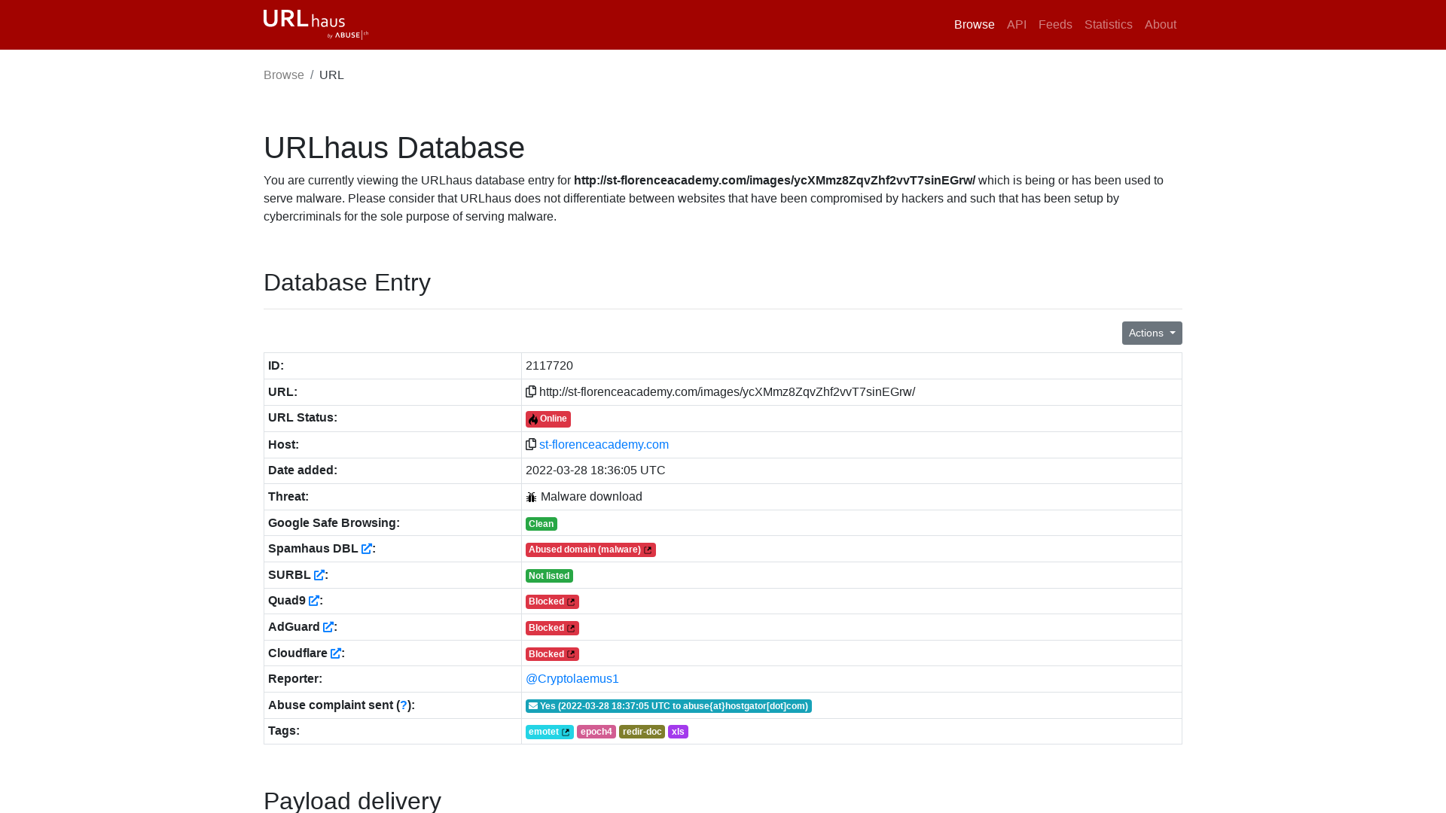Open the Browse navigation item
1446x813 pixels.
tap(974, 25)
